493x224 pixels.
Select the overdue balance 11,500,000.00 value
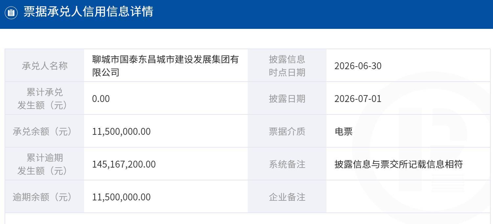122,197
